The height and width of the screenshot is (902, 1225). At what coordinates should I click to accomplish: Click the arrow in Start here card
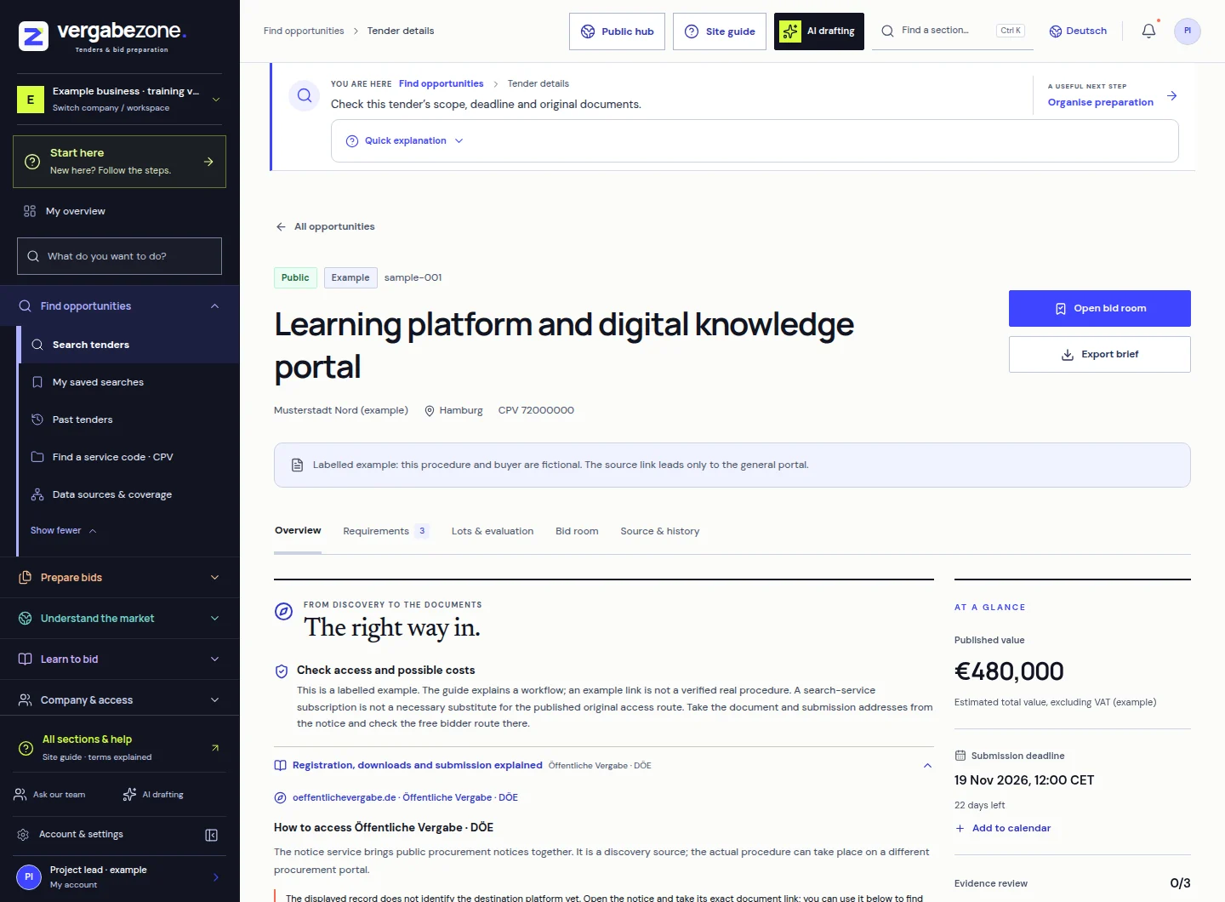pyautogui.click(x=208, y=161)
